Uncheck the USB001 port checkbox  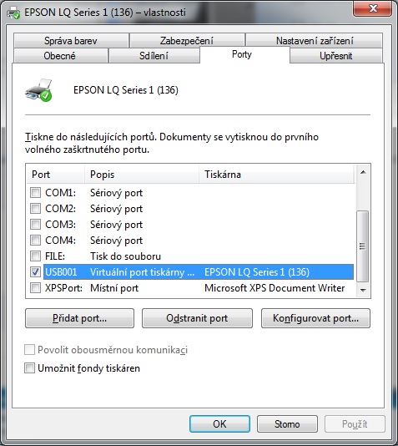[35, 272]
